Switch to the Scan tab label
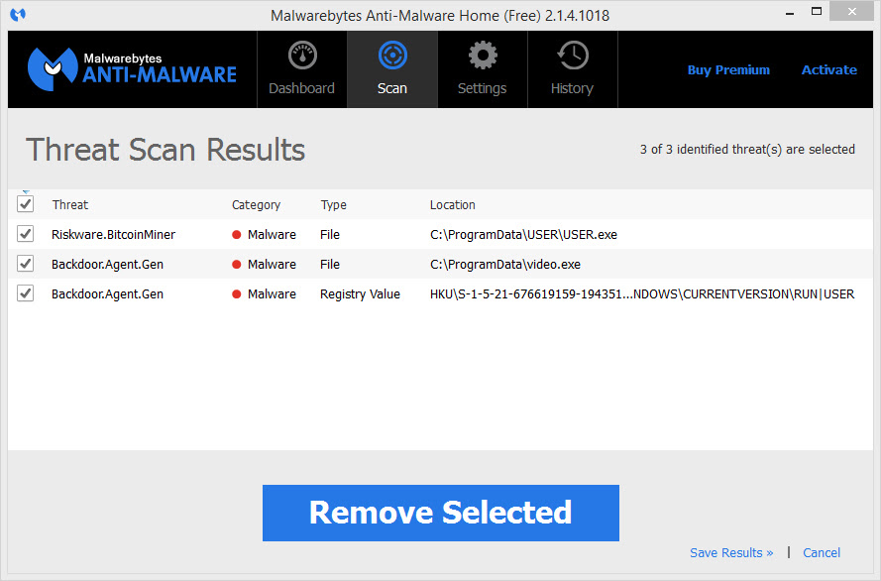 pyautogui.click(x=392, y=89)
